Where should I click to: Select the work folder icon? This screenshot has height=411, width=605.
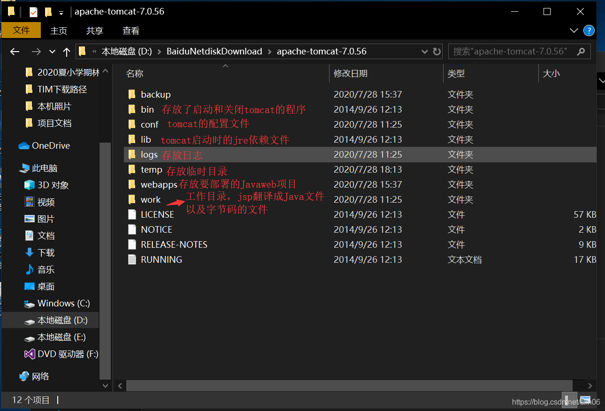tap(132, 199)
